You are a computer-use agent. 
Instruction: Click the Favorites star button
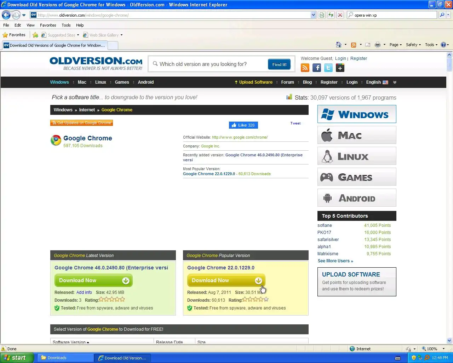click(x=14, y=35)
